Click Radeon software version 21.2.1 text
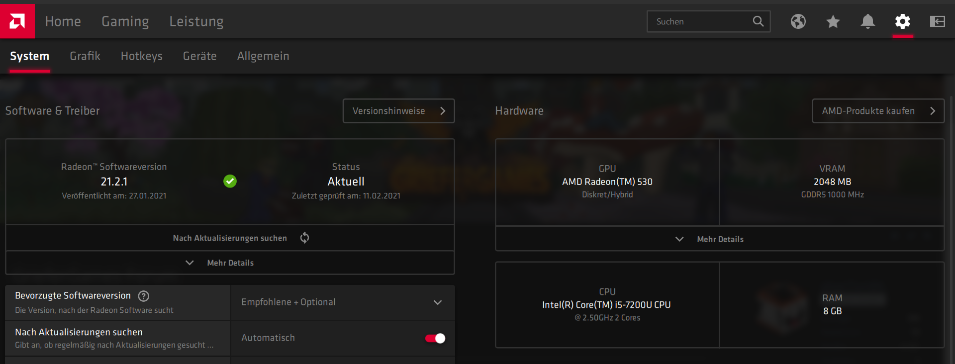 coord(114,182)
